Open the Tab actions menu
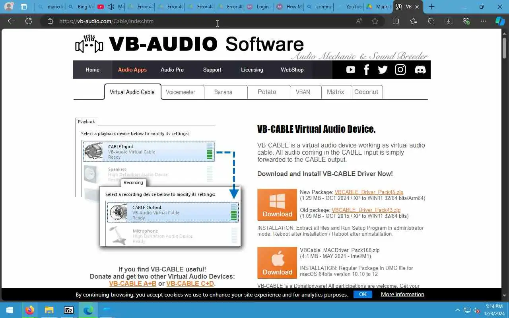 click(23, 6)
